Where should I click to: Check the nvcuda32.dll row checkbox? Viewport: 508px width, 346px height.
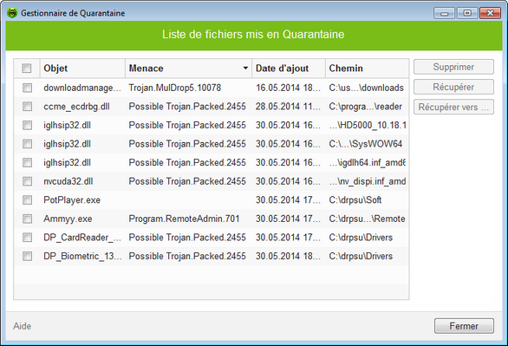tap(27, 181)
